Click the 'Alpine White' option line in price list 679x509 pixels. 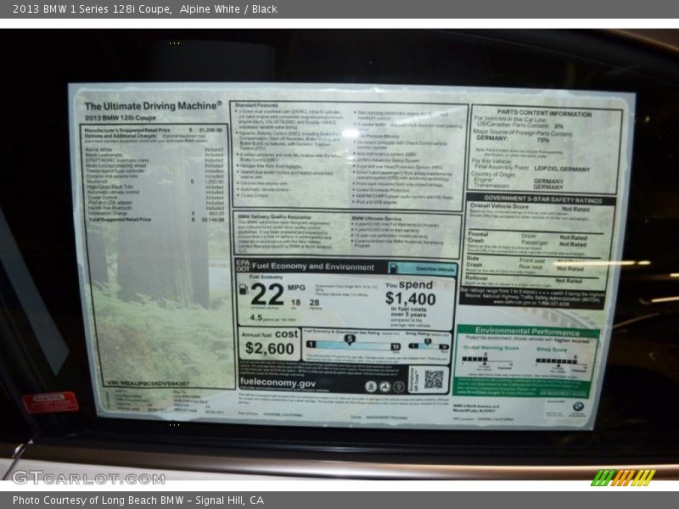coord(154,149)
